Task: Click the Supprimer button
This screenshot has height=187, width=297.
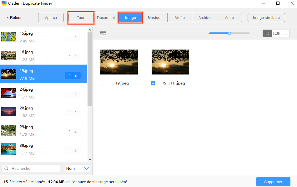Action: (x=273, y=182)
